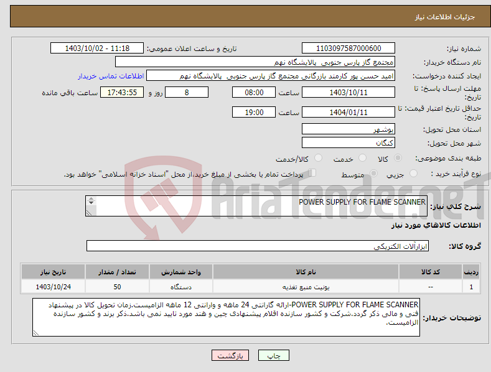The width and height of the screenshot is (491, 372).
Task: Click the نام دستگاه خریدار field
Action: [255, 62]
